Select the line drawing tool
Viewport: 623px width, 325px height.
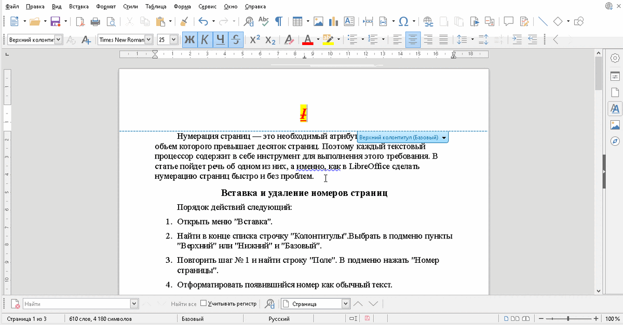pos(543,22)
